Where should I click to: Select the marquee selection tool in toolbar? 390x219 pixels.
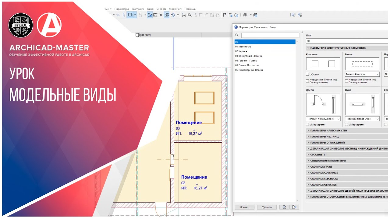coord(130,15)
